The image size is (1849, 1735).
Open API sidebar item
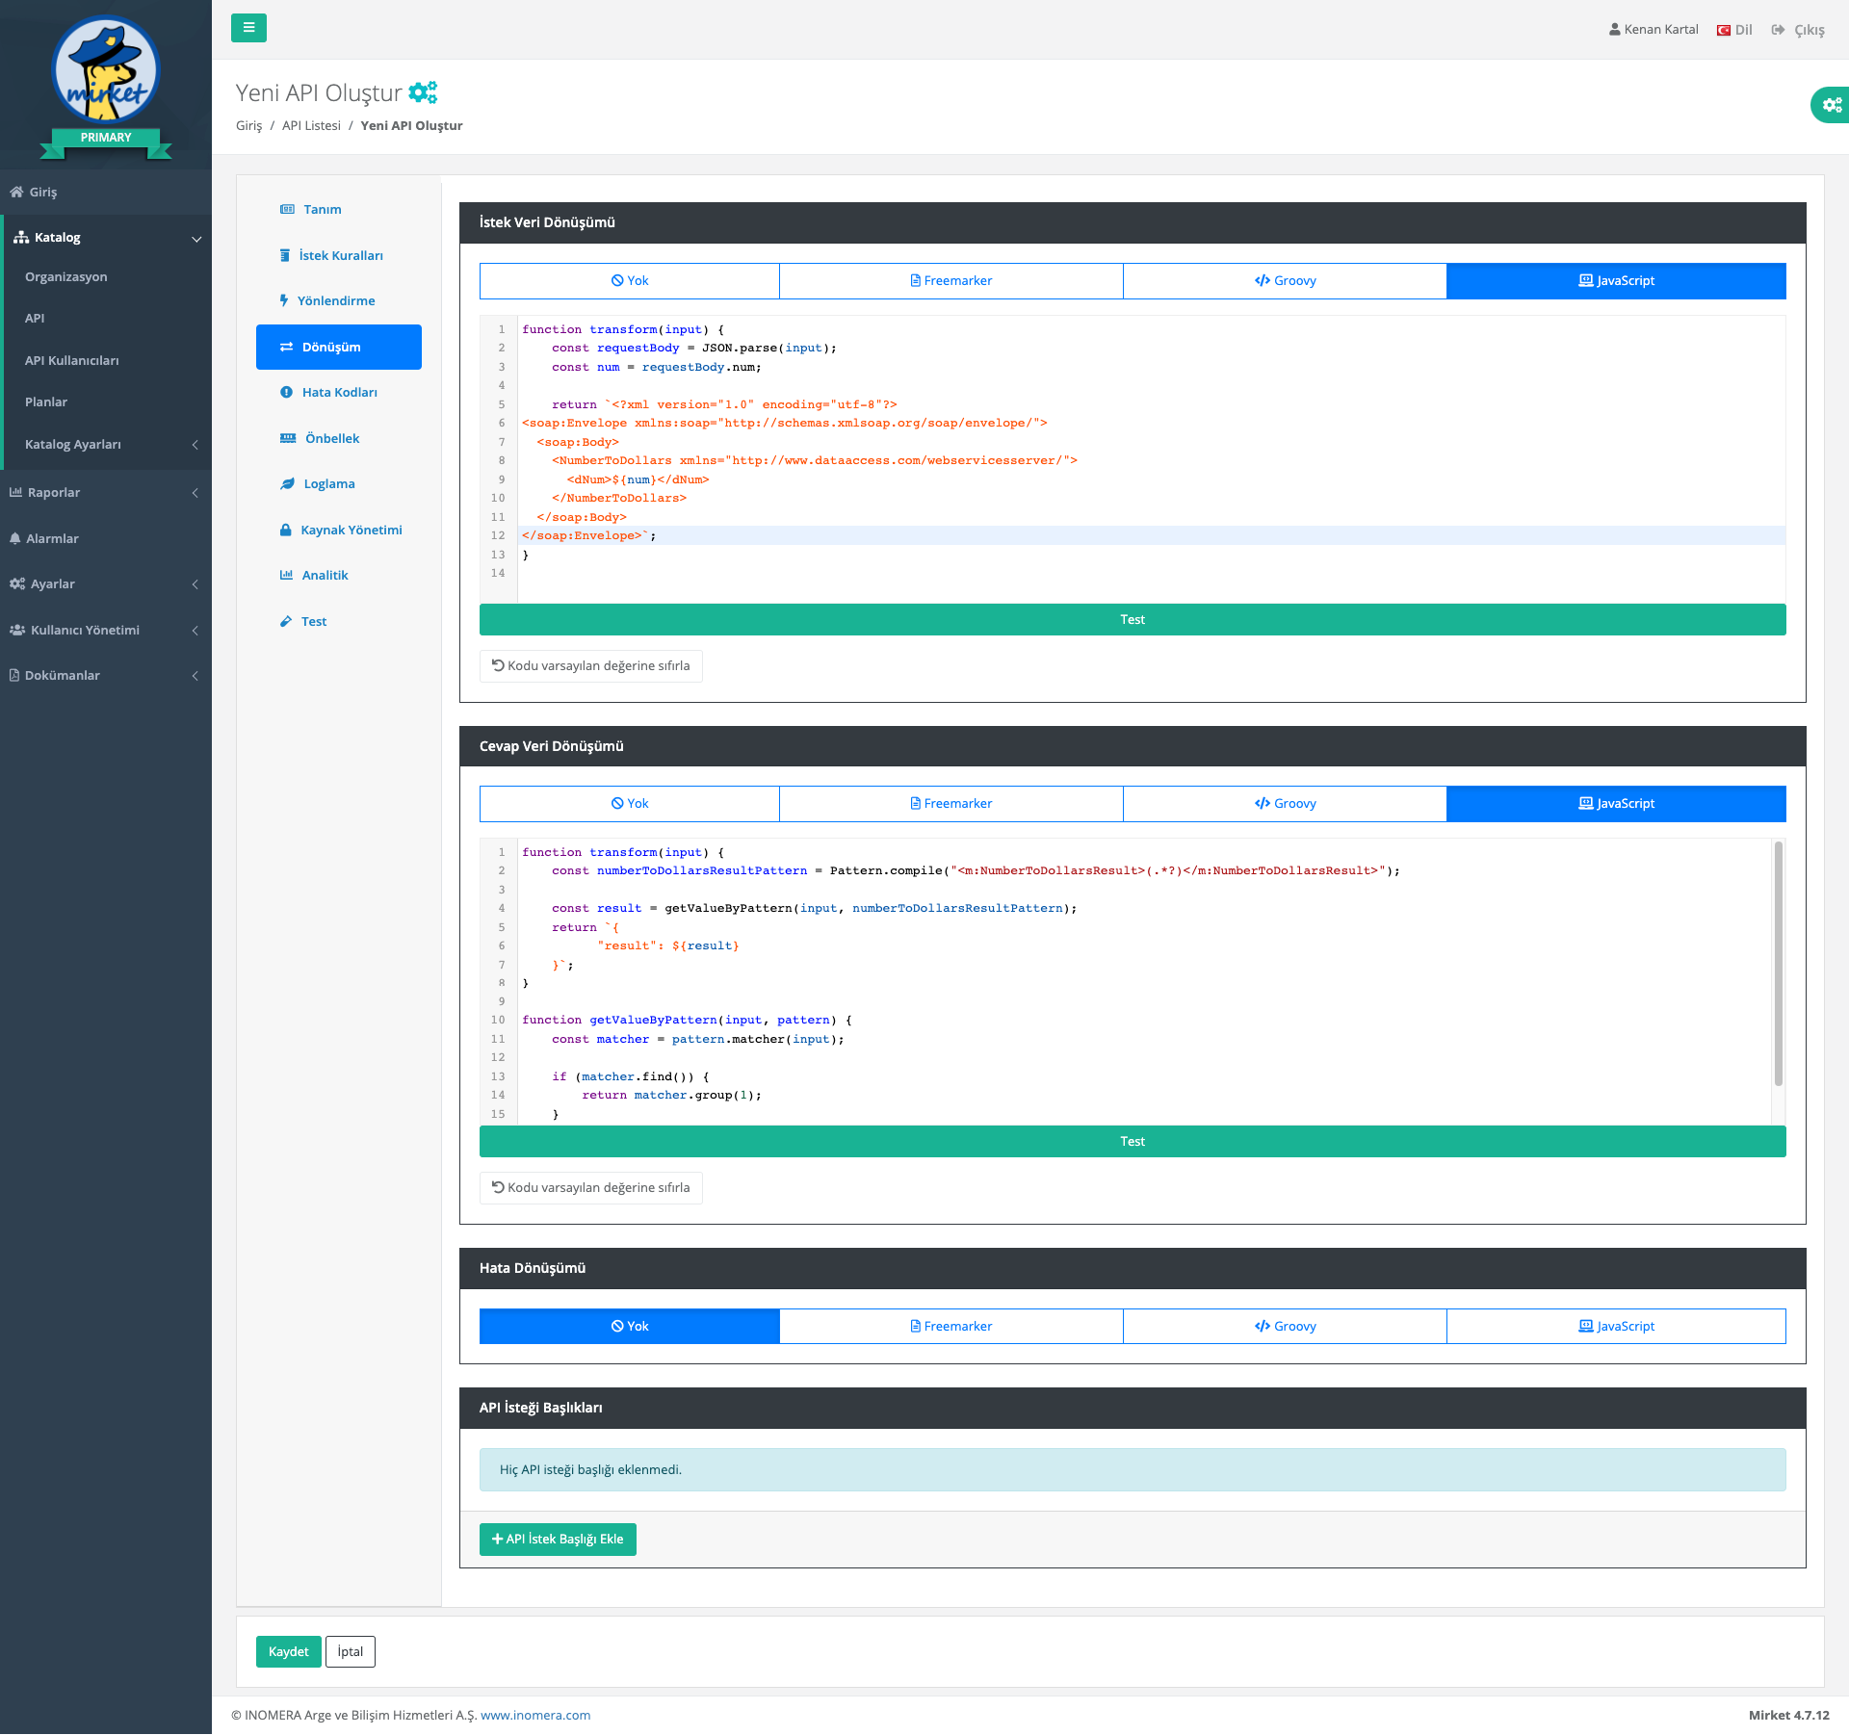[x=35, y=318]
